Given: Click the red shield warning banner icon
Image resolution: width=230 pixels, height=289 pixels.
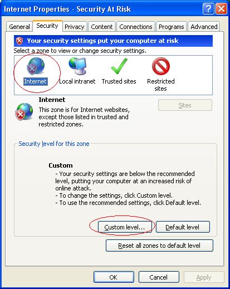Looking at the screenshot, I should point(19,41).
